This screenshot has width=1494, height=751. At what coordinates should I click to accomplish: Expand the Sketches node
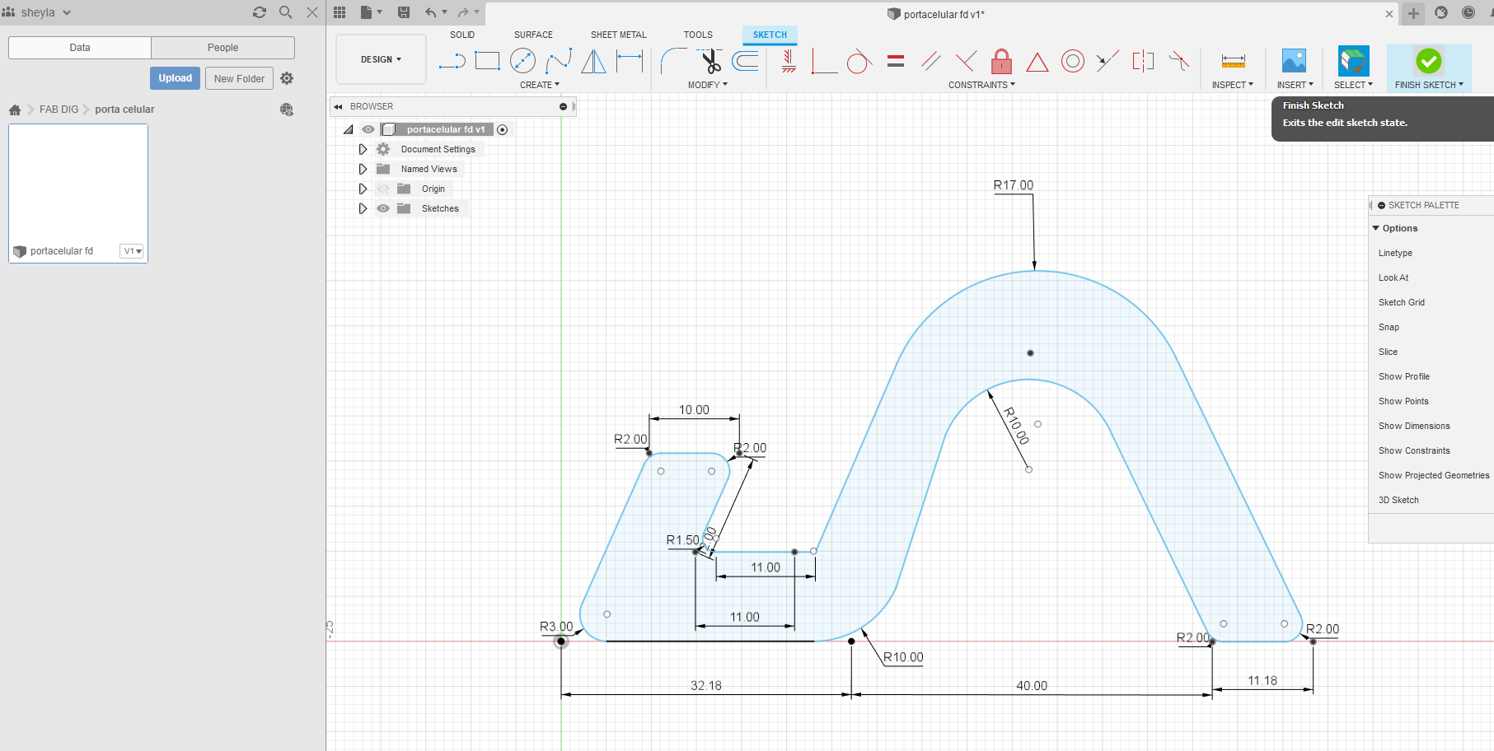click(363, 208)
